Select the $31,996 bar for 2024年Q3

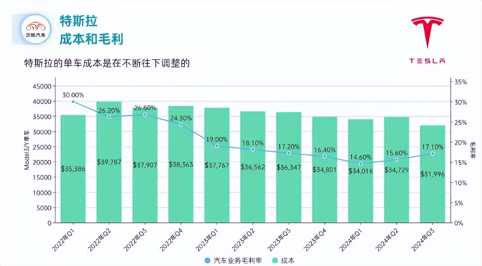tap(432, 174)
